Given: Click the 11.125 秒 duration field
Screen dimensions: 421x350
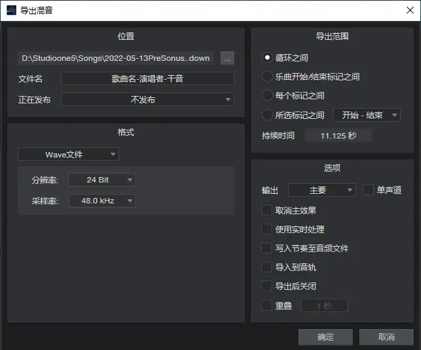Looking at the screenshot, I should [x=338, y=136].
